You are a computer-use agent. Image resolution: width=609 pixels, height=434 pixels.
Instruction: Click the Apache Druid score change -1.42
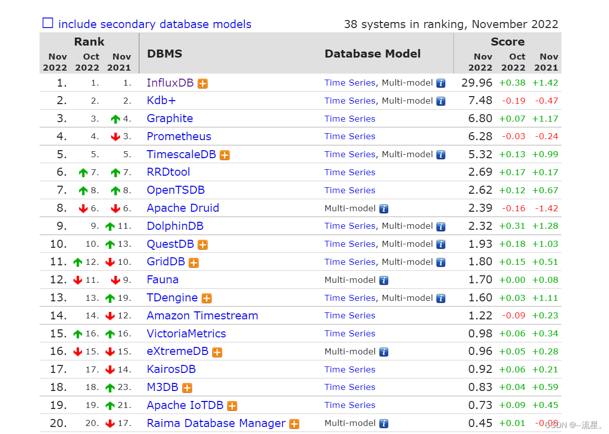pos(546,208)
